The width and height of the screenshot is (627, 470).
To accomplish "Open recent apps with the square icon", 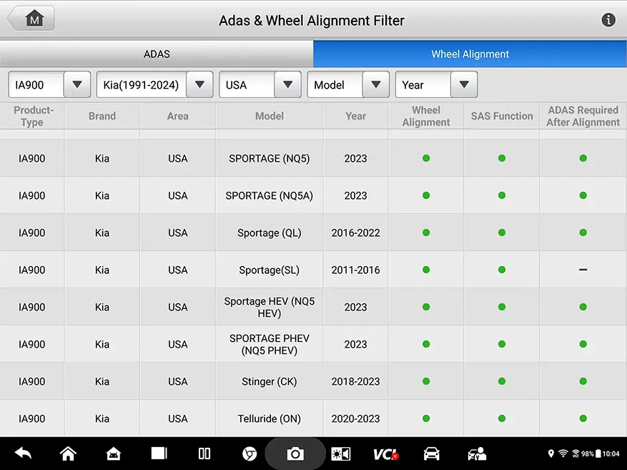I will click(x=159, y=453).
